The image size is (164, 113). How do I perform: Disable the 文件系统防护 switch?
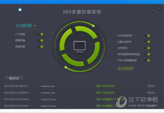click(147, 36)
